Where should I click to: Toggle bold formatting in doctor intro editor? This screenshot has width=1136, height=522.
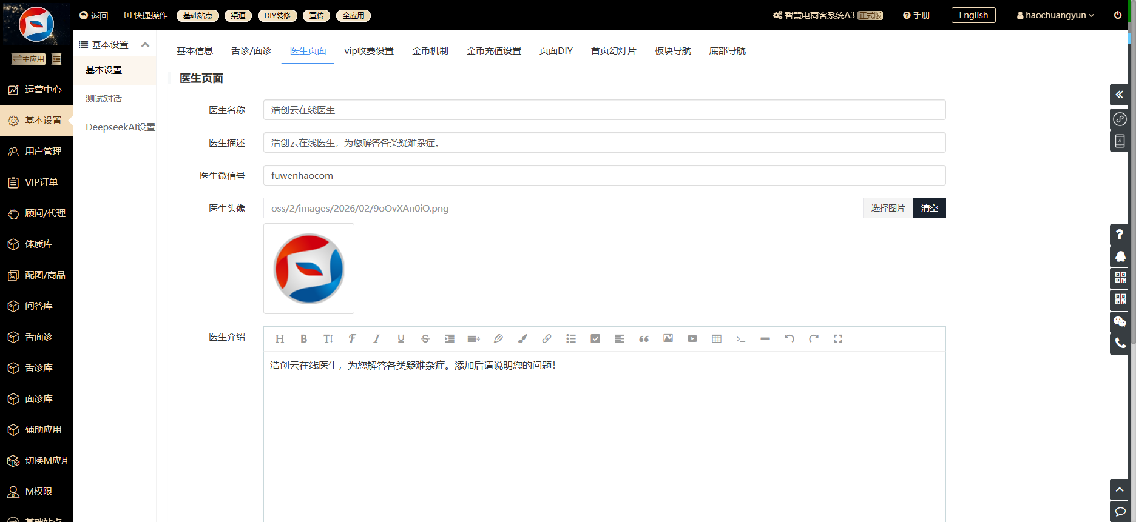[304, 339]
